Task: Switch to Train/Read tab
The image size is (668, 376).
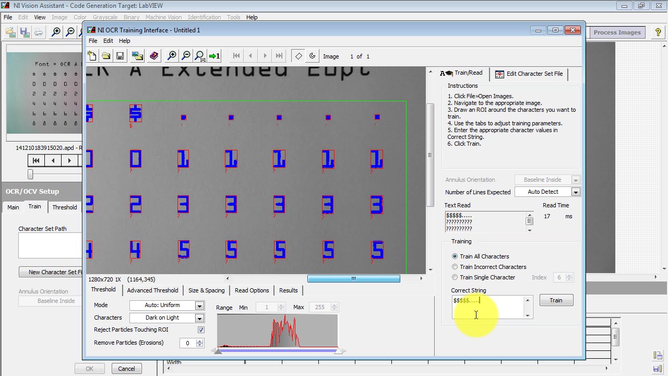Action: [462, 73]
